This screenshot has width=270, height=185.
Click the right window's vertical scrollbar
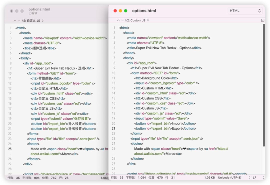pos(263,85)
